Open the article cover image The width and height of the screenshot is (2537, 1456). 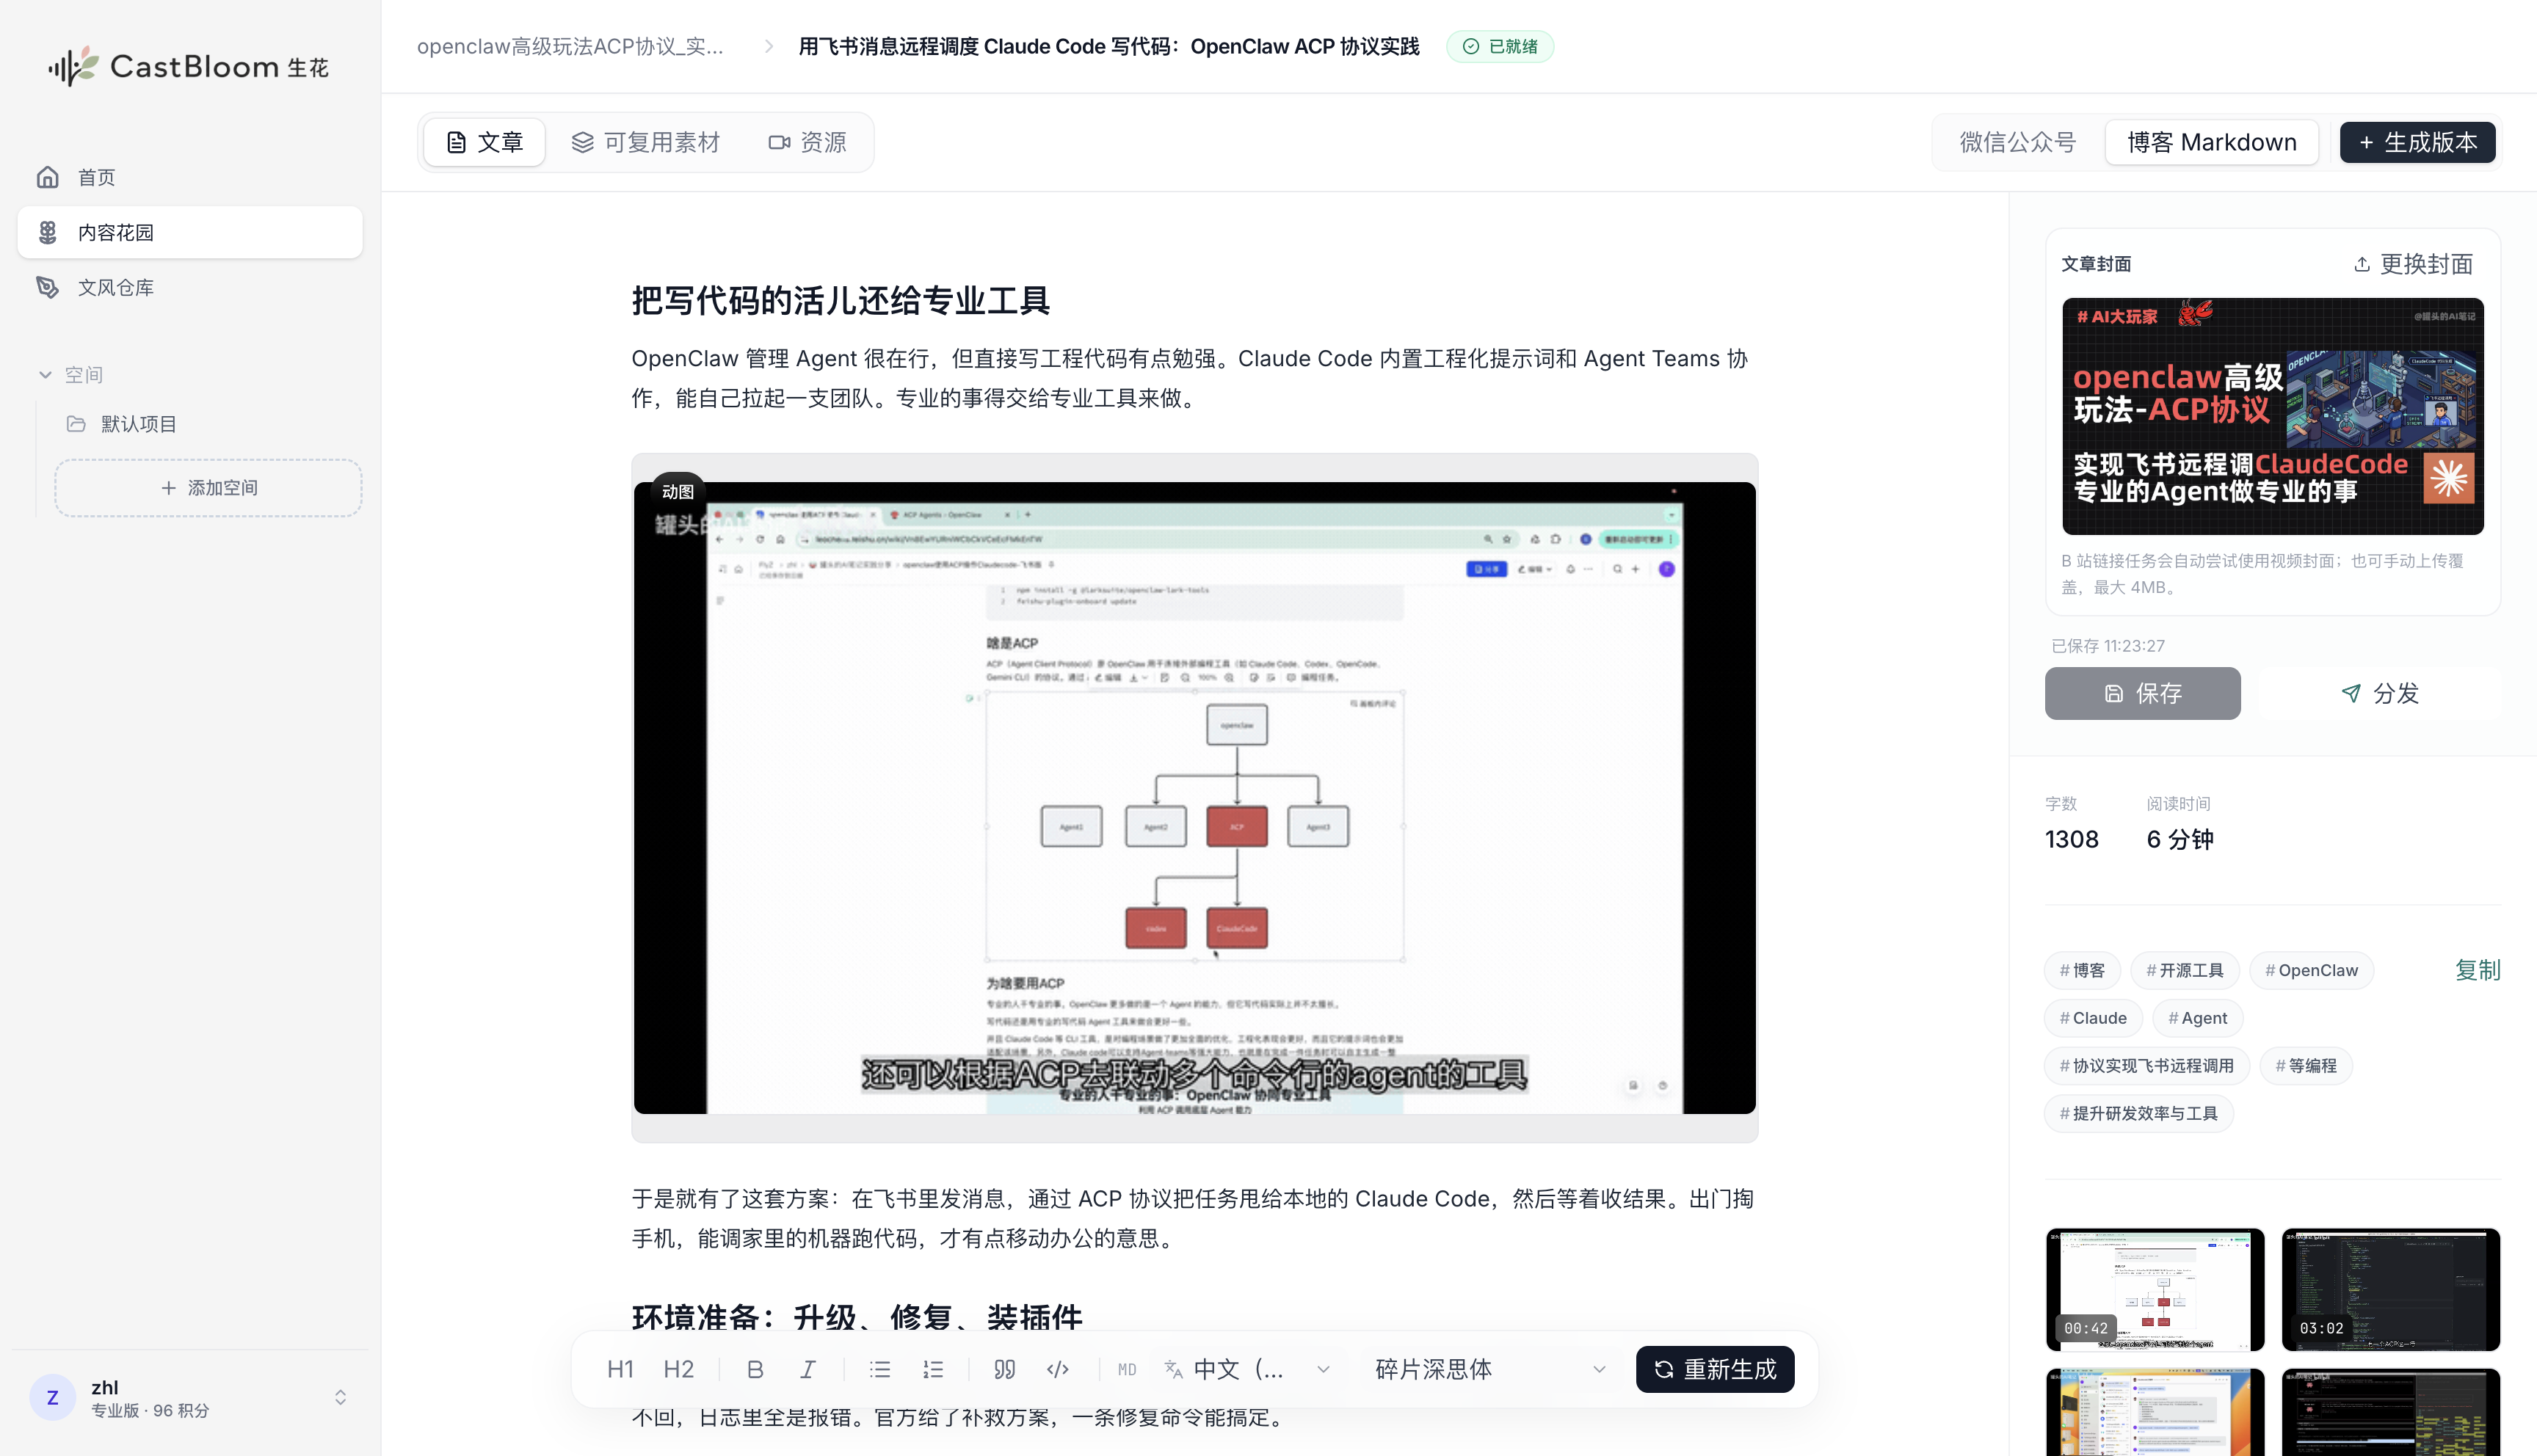point(2272,416)
